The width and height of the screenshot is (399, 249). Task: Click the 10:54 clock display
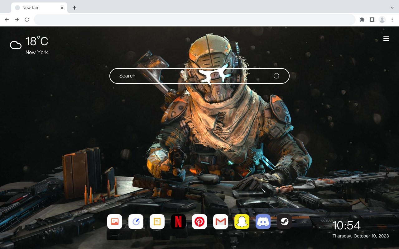click(x=346, y=225)
